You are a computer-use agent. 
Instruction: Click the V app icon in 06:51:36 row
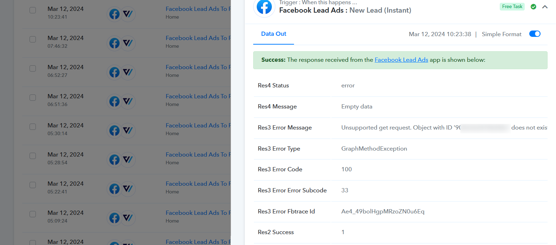(128, 101)
